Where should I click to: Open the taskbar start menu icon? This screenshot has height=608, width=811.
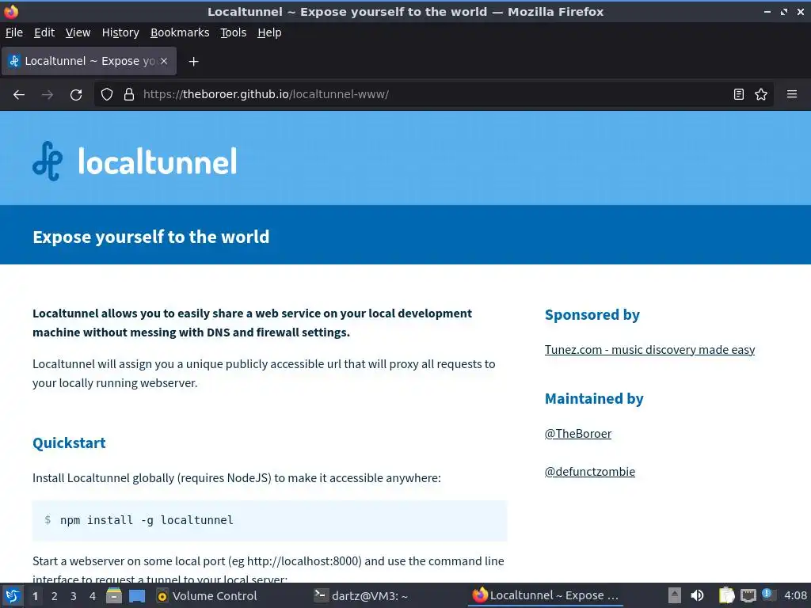[x=13, y=595]
